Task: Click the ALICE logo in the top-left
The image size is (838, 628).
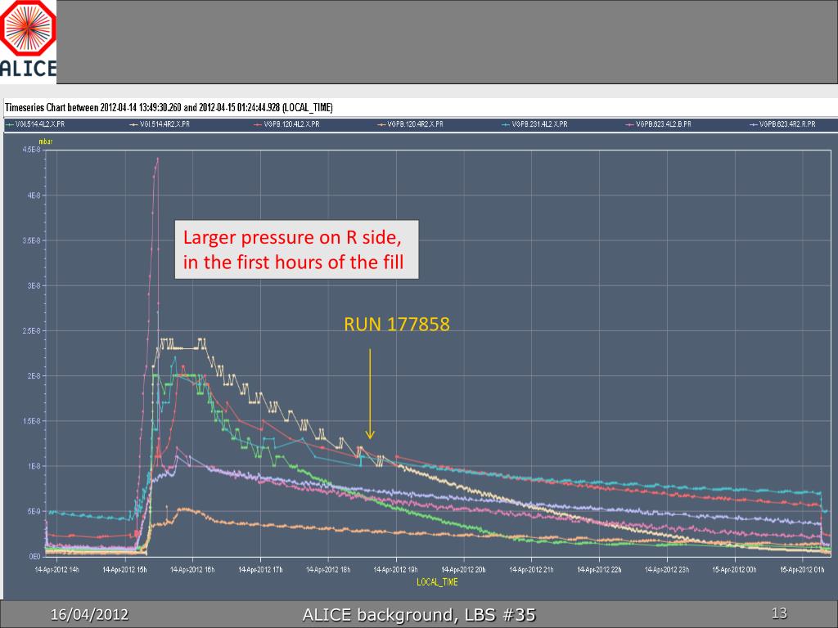Action: [x=29, y=40]
